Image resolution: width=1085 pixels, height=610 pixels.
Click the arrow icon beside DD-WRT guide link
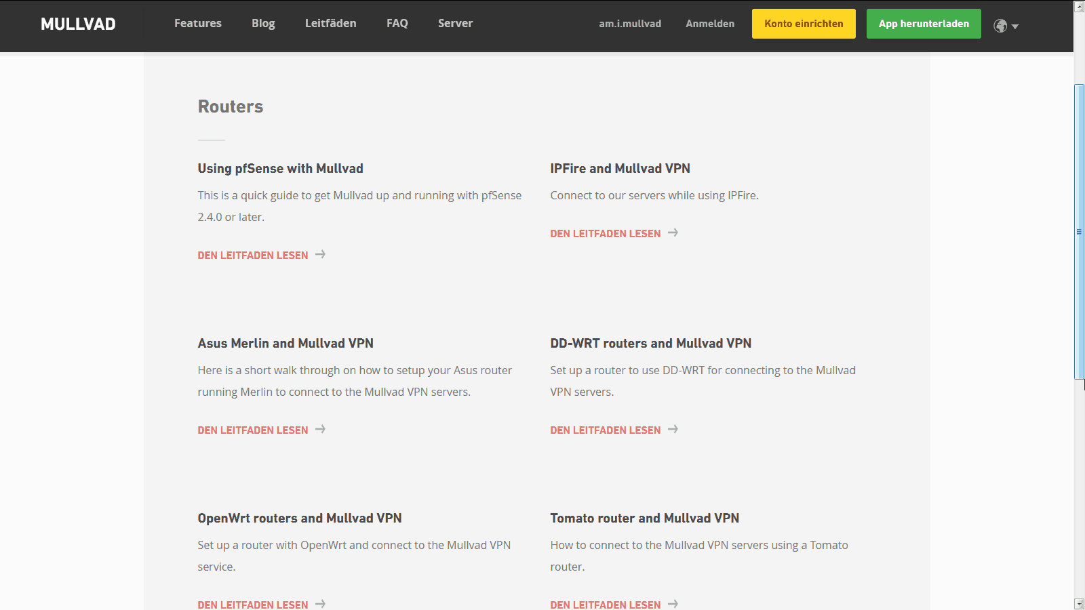tap(673, 429)
